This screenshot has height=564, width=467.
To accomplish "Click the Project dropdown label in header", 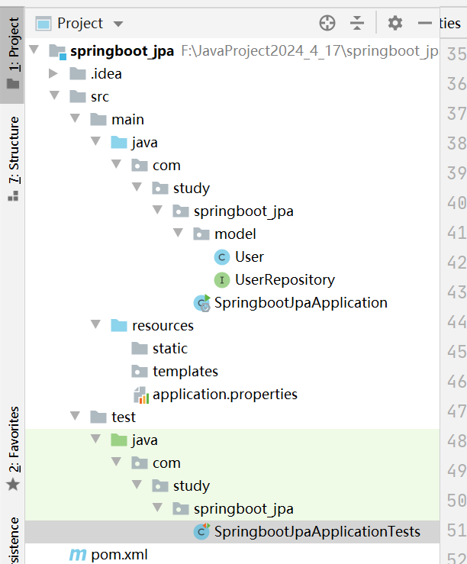I will pos(80,24).
